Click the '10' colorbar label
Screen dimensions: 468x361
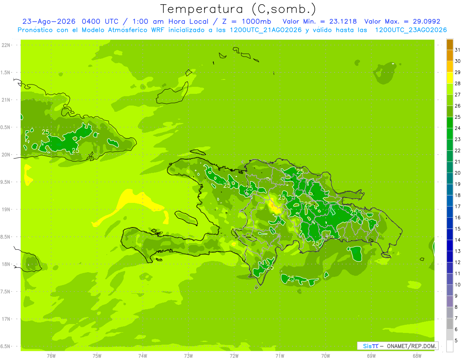click(x=457, y=285)
